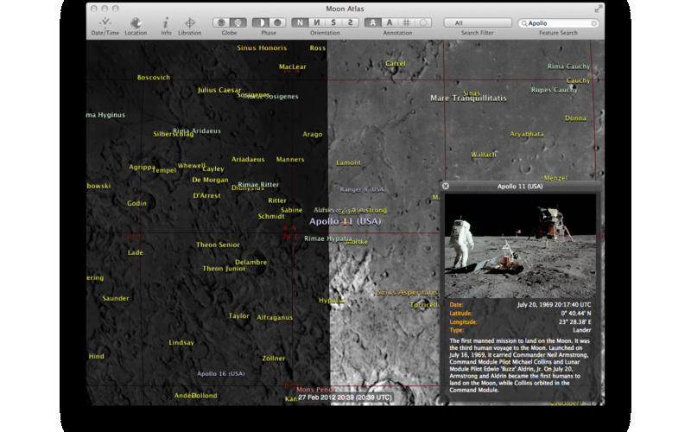Select the first Globe view button
This screenshot has width=691, height=432.
[220, 22]
